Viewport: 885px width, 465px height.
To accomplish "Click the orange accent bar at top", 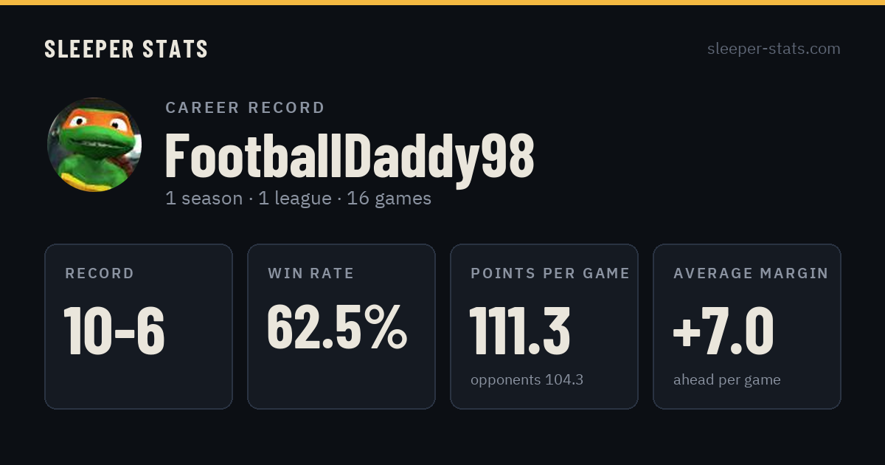I will click(x=442, y=2).
